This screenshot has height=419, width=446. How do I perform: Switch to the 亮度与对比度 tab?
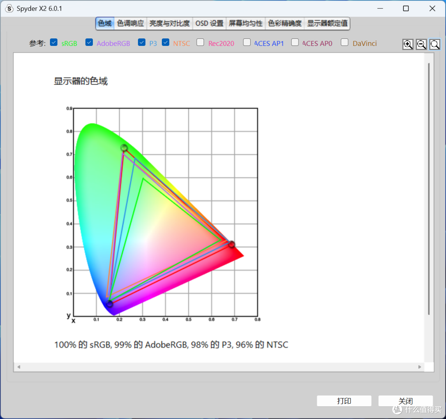pyautogui.click(x=170, y=23)
